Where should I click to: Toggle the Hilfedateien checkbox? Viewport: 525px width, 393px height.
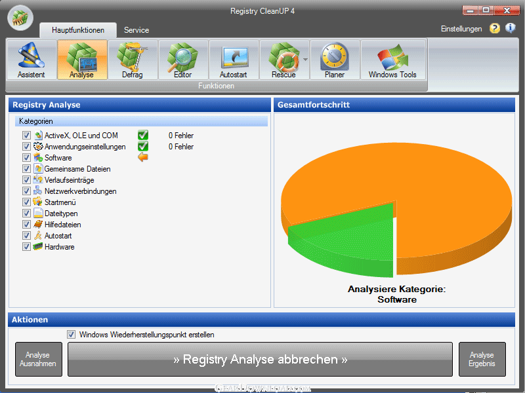(x=26, y=224)
